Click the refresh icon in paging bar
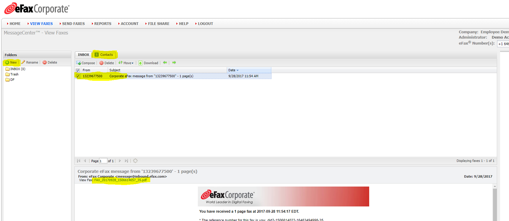 coord(135,161)
